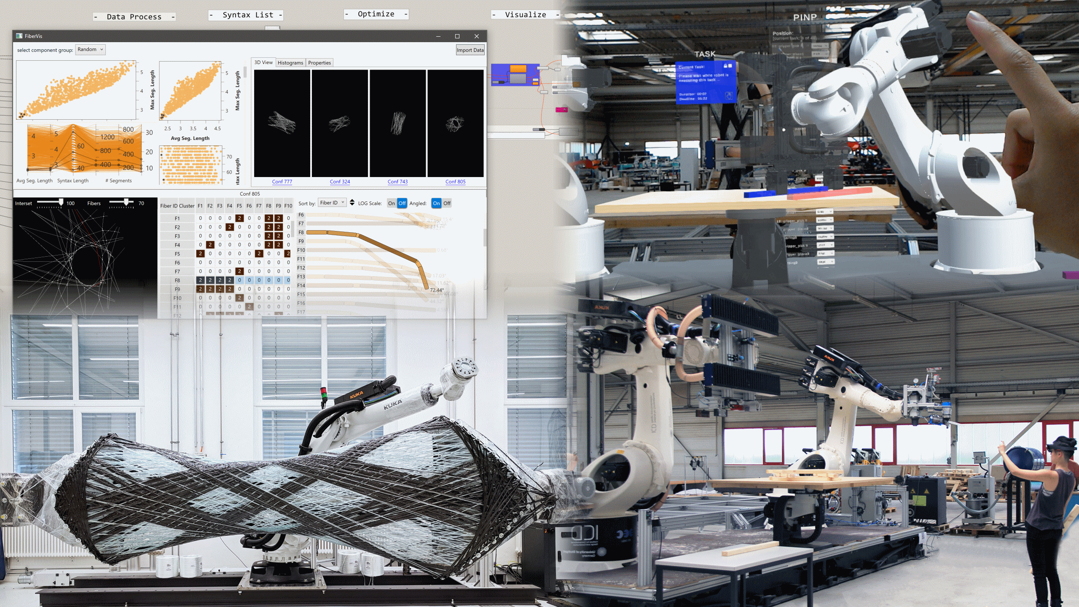Screen dimensions: 1079x607
Task: Click the Fibers slider handle
Action: (x=126, y=202)
